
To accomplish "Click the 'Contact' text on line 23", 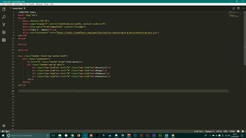I will 100,77.
